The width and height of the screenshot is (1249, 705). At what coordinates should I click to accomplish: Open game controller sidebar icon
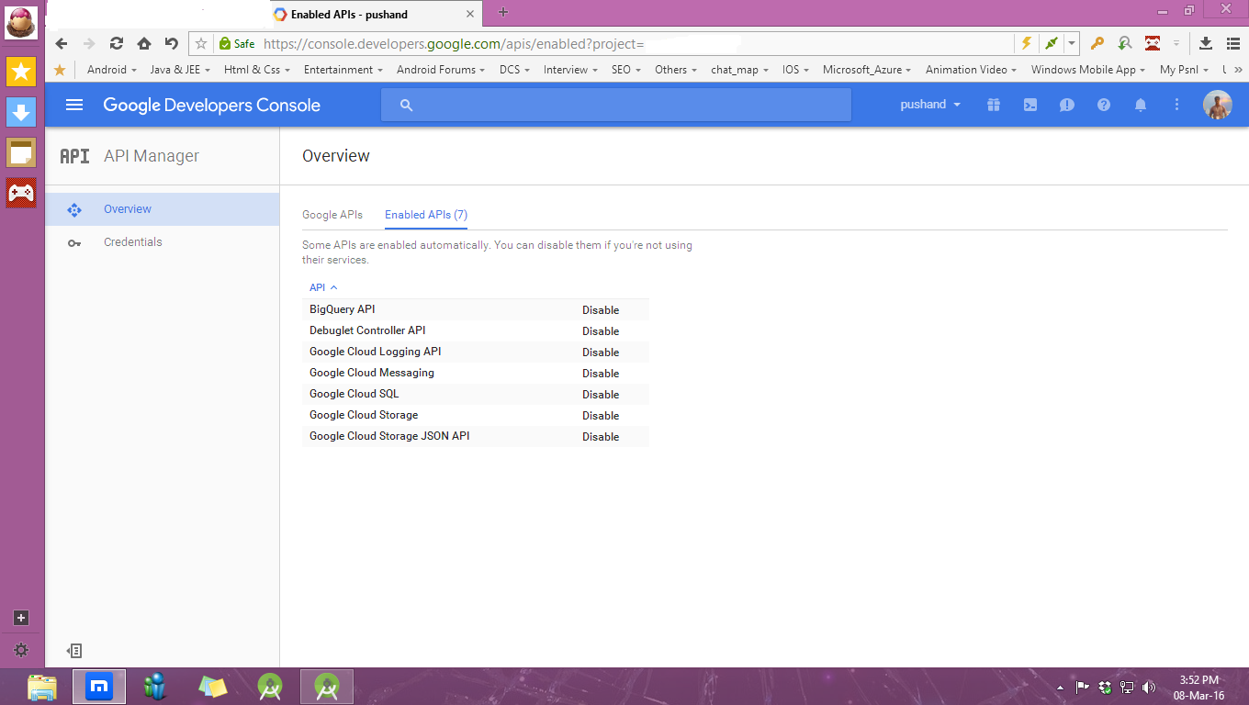point(21,193)
